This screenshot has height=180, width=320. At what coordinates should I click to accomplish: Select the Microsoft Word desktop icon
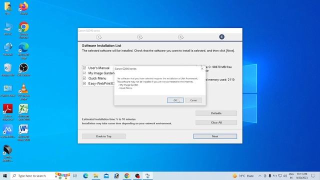point(23,132)
